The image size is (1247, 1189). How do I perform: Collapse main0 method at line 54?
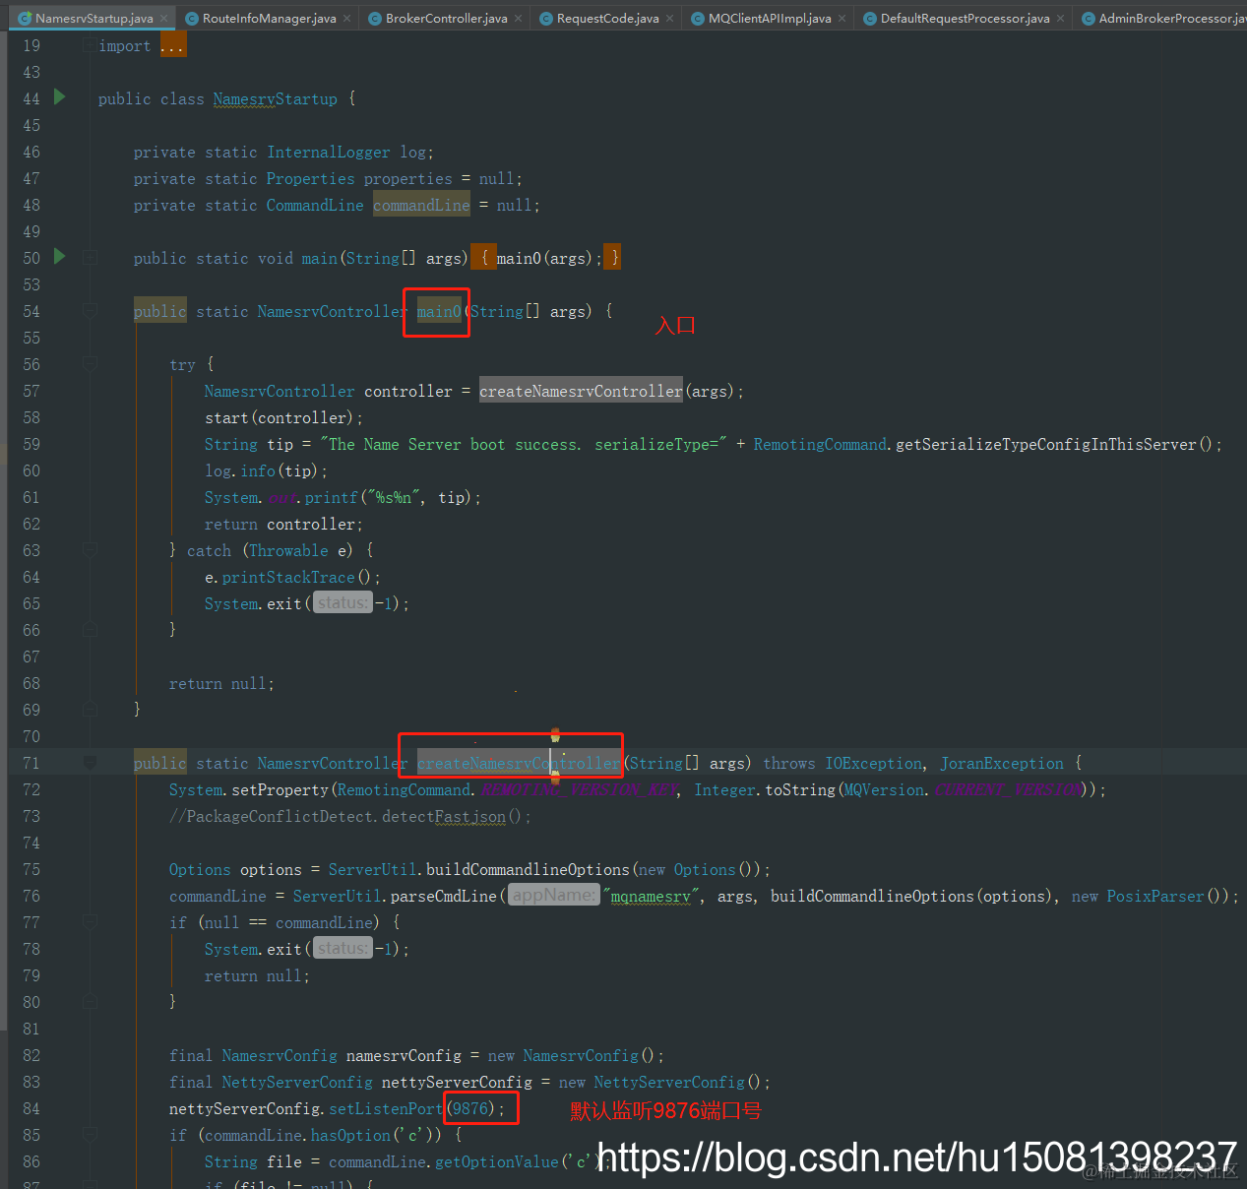90,311
